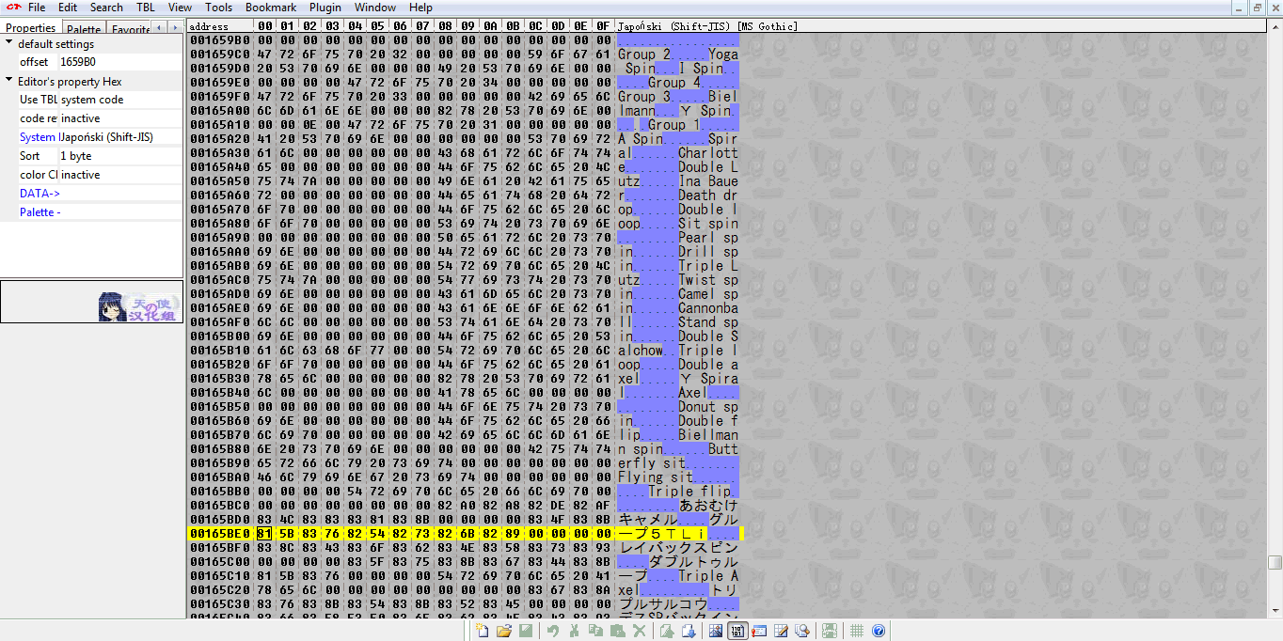This screenshot has height=641, width=1283.
Task: Open the Window menu
Action: (x=375, y=7)
